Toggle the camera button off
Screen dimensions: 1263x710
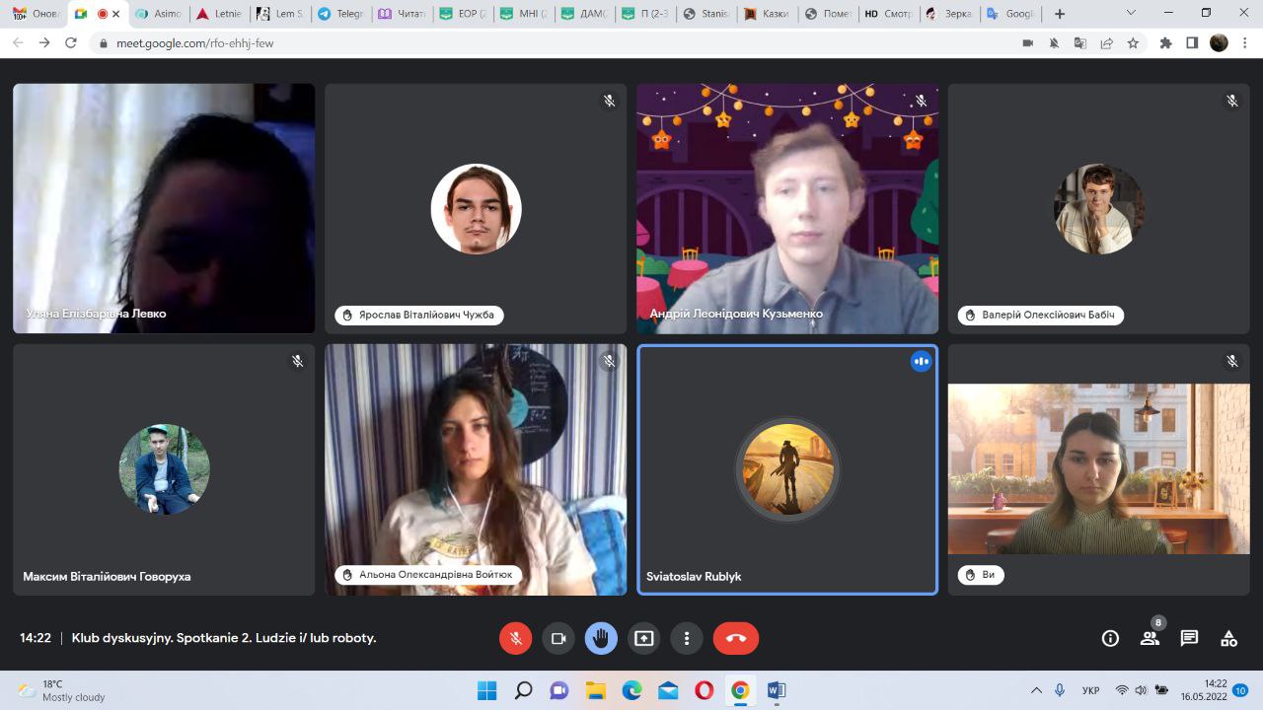pyautogui.click(x=557, y=638)
